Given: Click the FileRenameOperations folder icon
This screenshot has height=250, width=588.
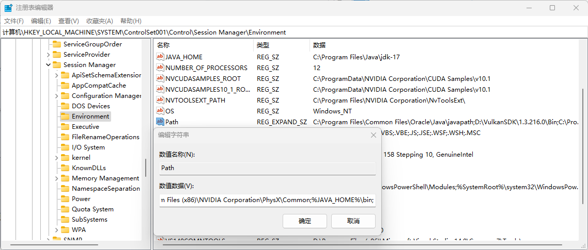Looking at the screenshot, I should coord(65,137).
